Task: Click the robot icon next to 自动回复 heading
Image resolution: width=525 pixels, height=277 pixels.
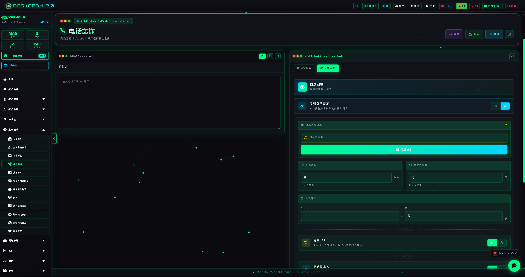Action: click(x=302, y=87)
